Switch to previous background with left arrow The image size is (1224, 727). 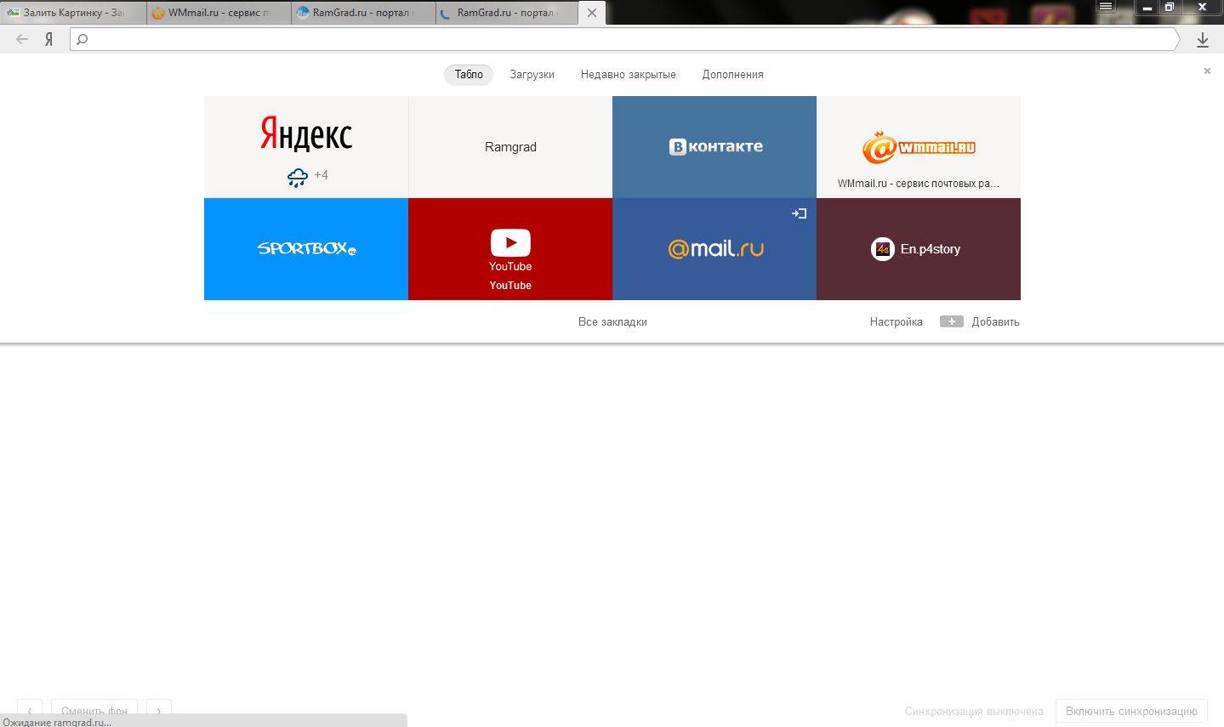(30, 711)
